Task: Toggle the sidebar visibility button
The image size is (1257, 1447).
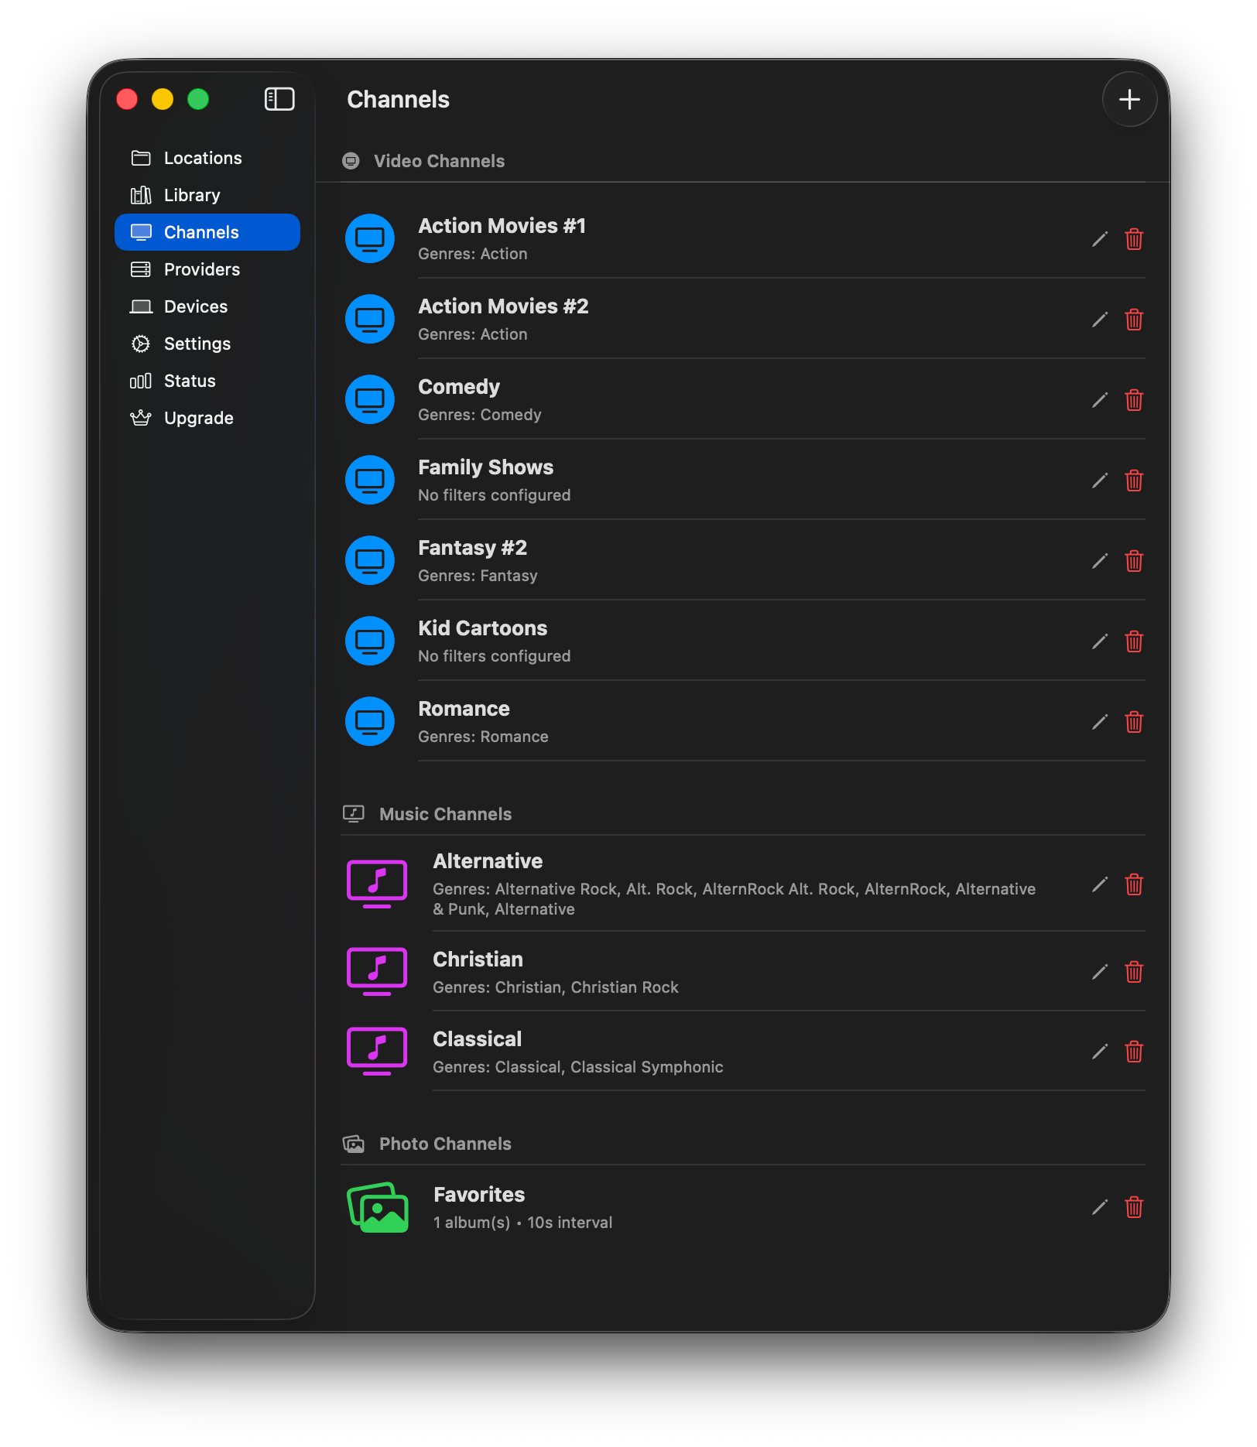Action: 279,99
